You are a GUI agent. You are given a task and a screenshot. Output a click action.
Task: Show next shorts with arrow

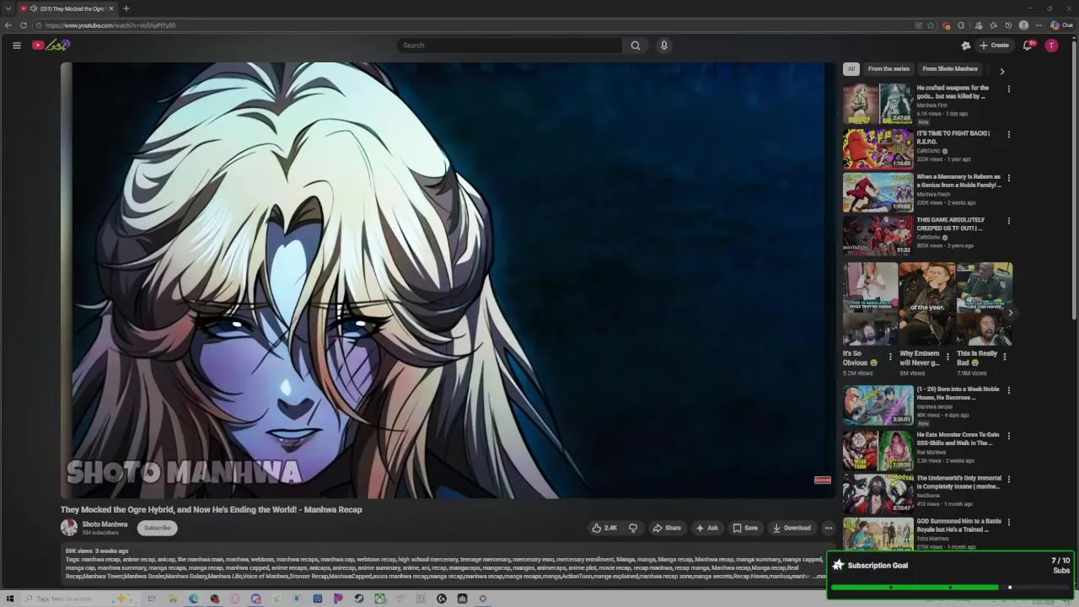coord(1010,313)
